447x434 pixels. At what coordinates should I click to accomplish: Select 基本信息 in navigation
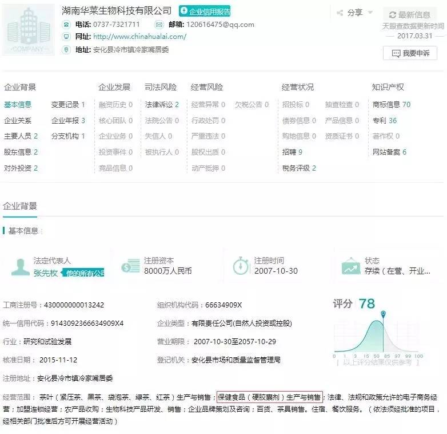(x=18, y=105)
